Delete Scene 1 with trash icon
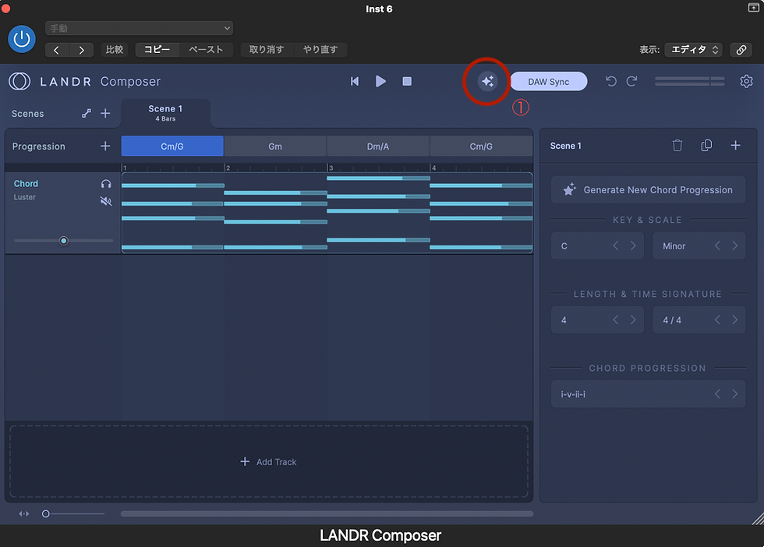The width and height of the screenshot is (764, 547). pos(677,145)
